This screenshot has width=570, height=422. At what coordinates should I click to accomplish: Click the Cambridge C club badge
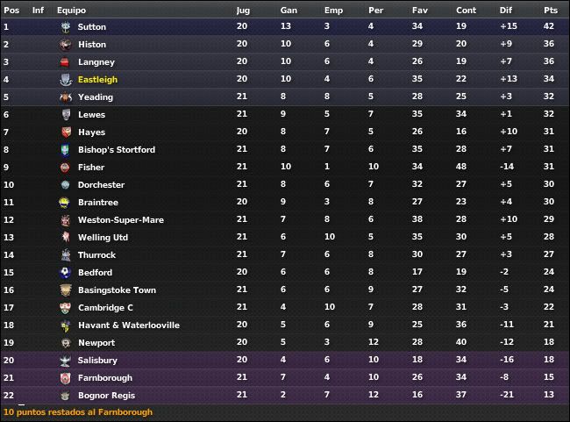(65, 308)
